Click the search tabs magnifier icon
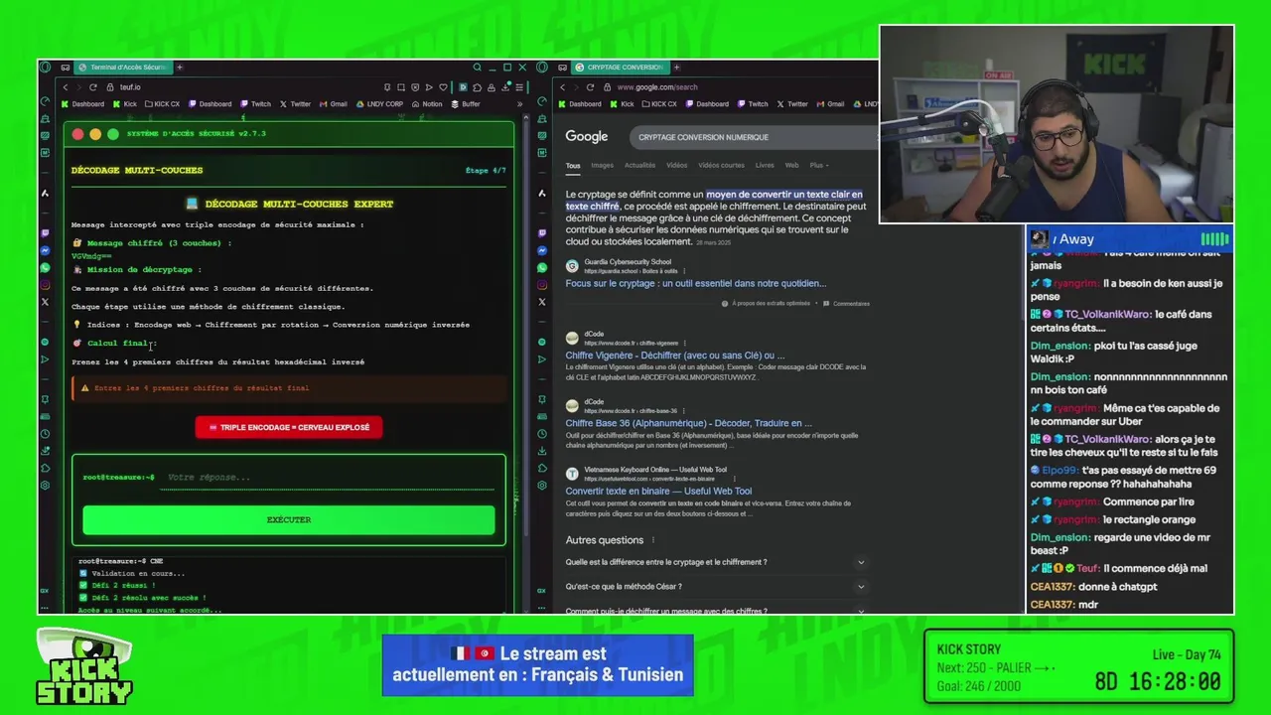This screenshot has width=1271, height=715. (478, 68)
